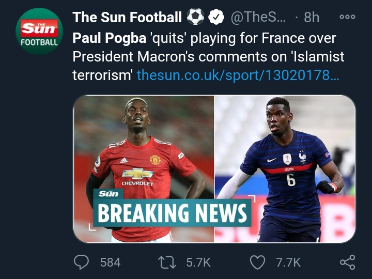This screenshot has height=279, width=372.
Task: Open the three-dot more options menu
Action: 347,17
